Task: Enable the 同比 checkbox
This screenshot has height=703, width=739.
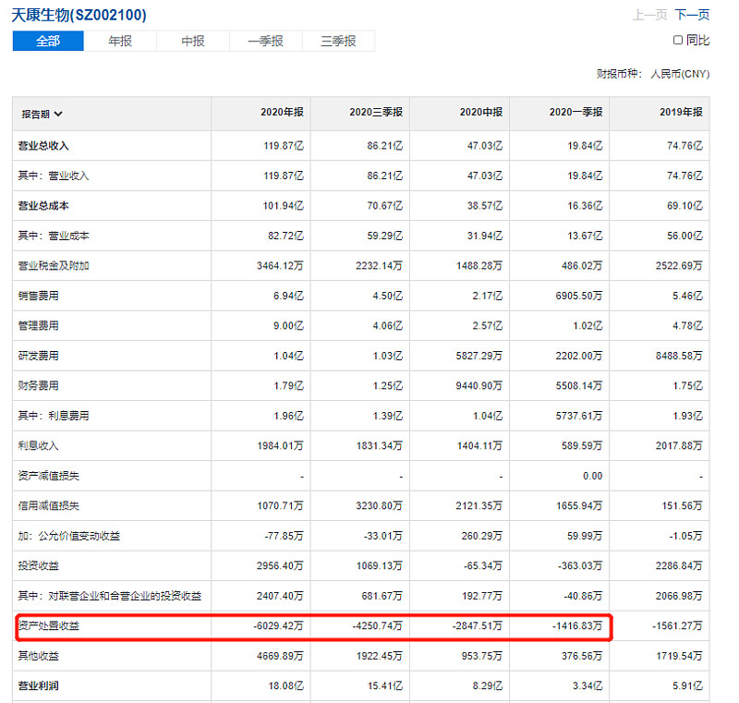Action: click(x=678, y=41)
